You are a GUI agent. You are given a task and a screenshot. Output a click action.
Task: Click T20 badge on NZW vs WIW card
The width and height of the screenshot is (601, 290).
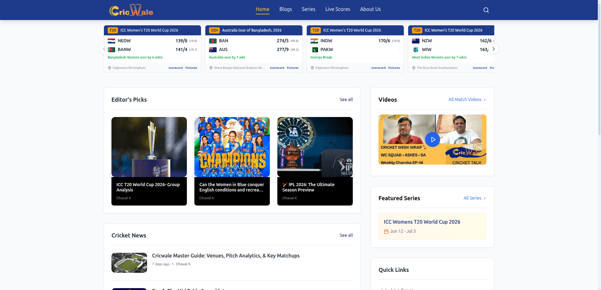point(417,30)
